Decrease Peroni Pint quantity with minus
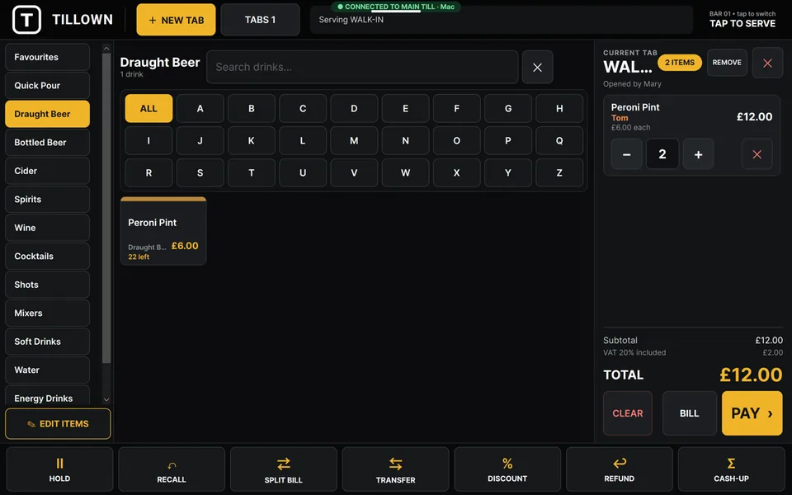Screen dimensions: 792x495 pyautogui.click(x=626, y=154)
